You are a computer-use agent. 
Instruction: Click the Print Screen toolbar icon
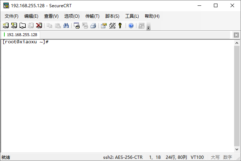(x=77, y=26)
